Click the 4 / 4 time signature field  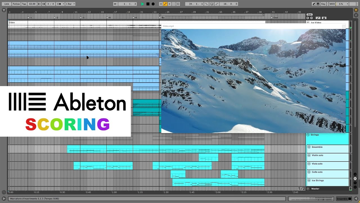(51, 4)
